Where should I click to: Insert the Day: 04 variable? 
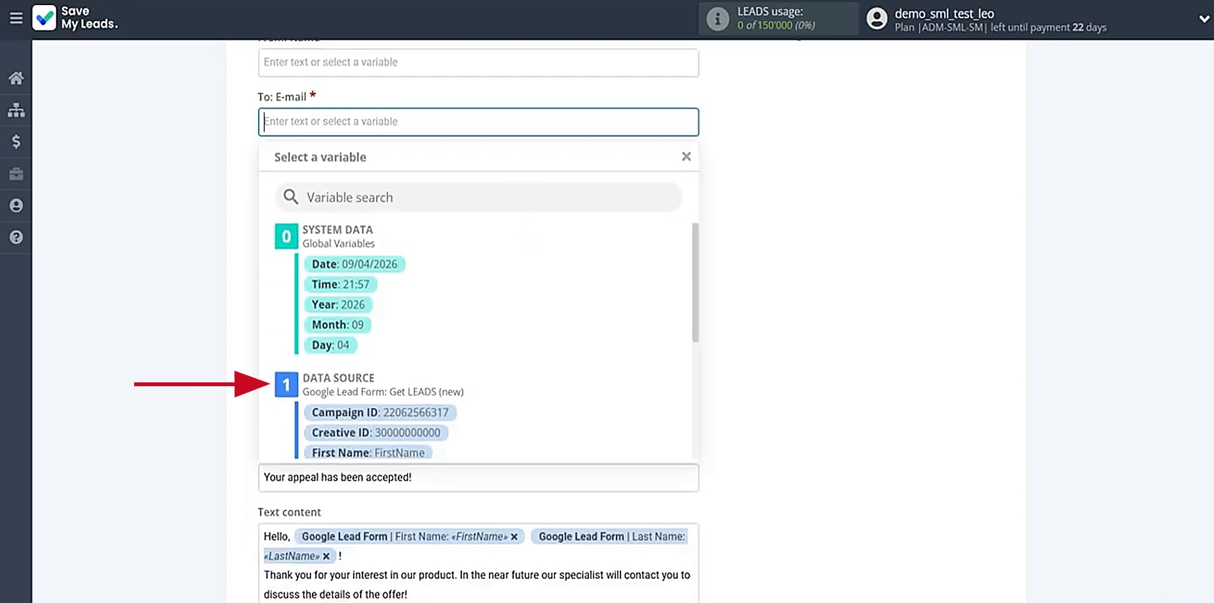(x=330, y=345)
